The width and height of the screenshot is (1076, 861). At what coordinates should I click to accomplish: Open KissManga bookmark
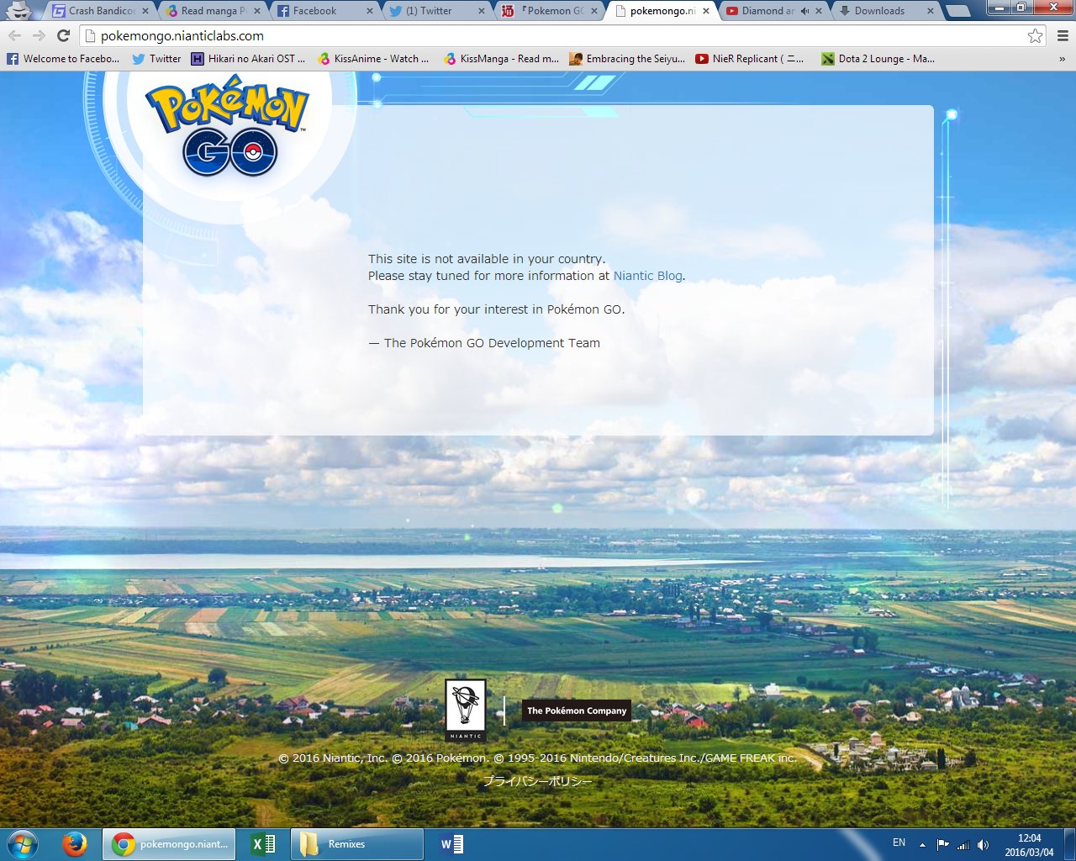click(501, 59)
